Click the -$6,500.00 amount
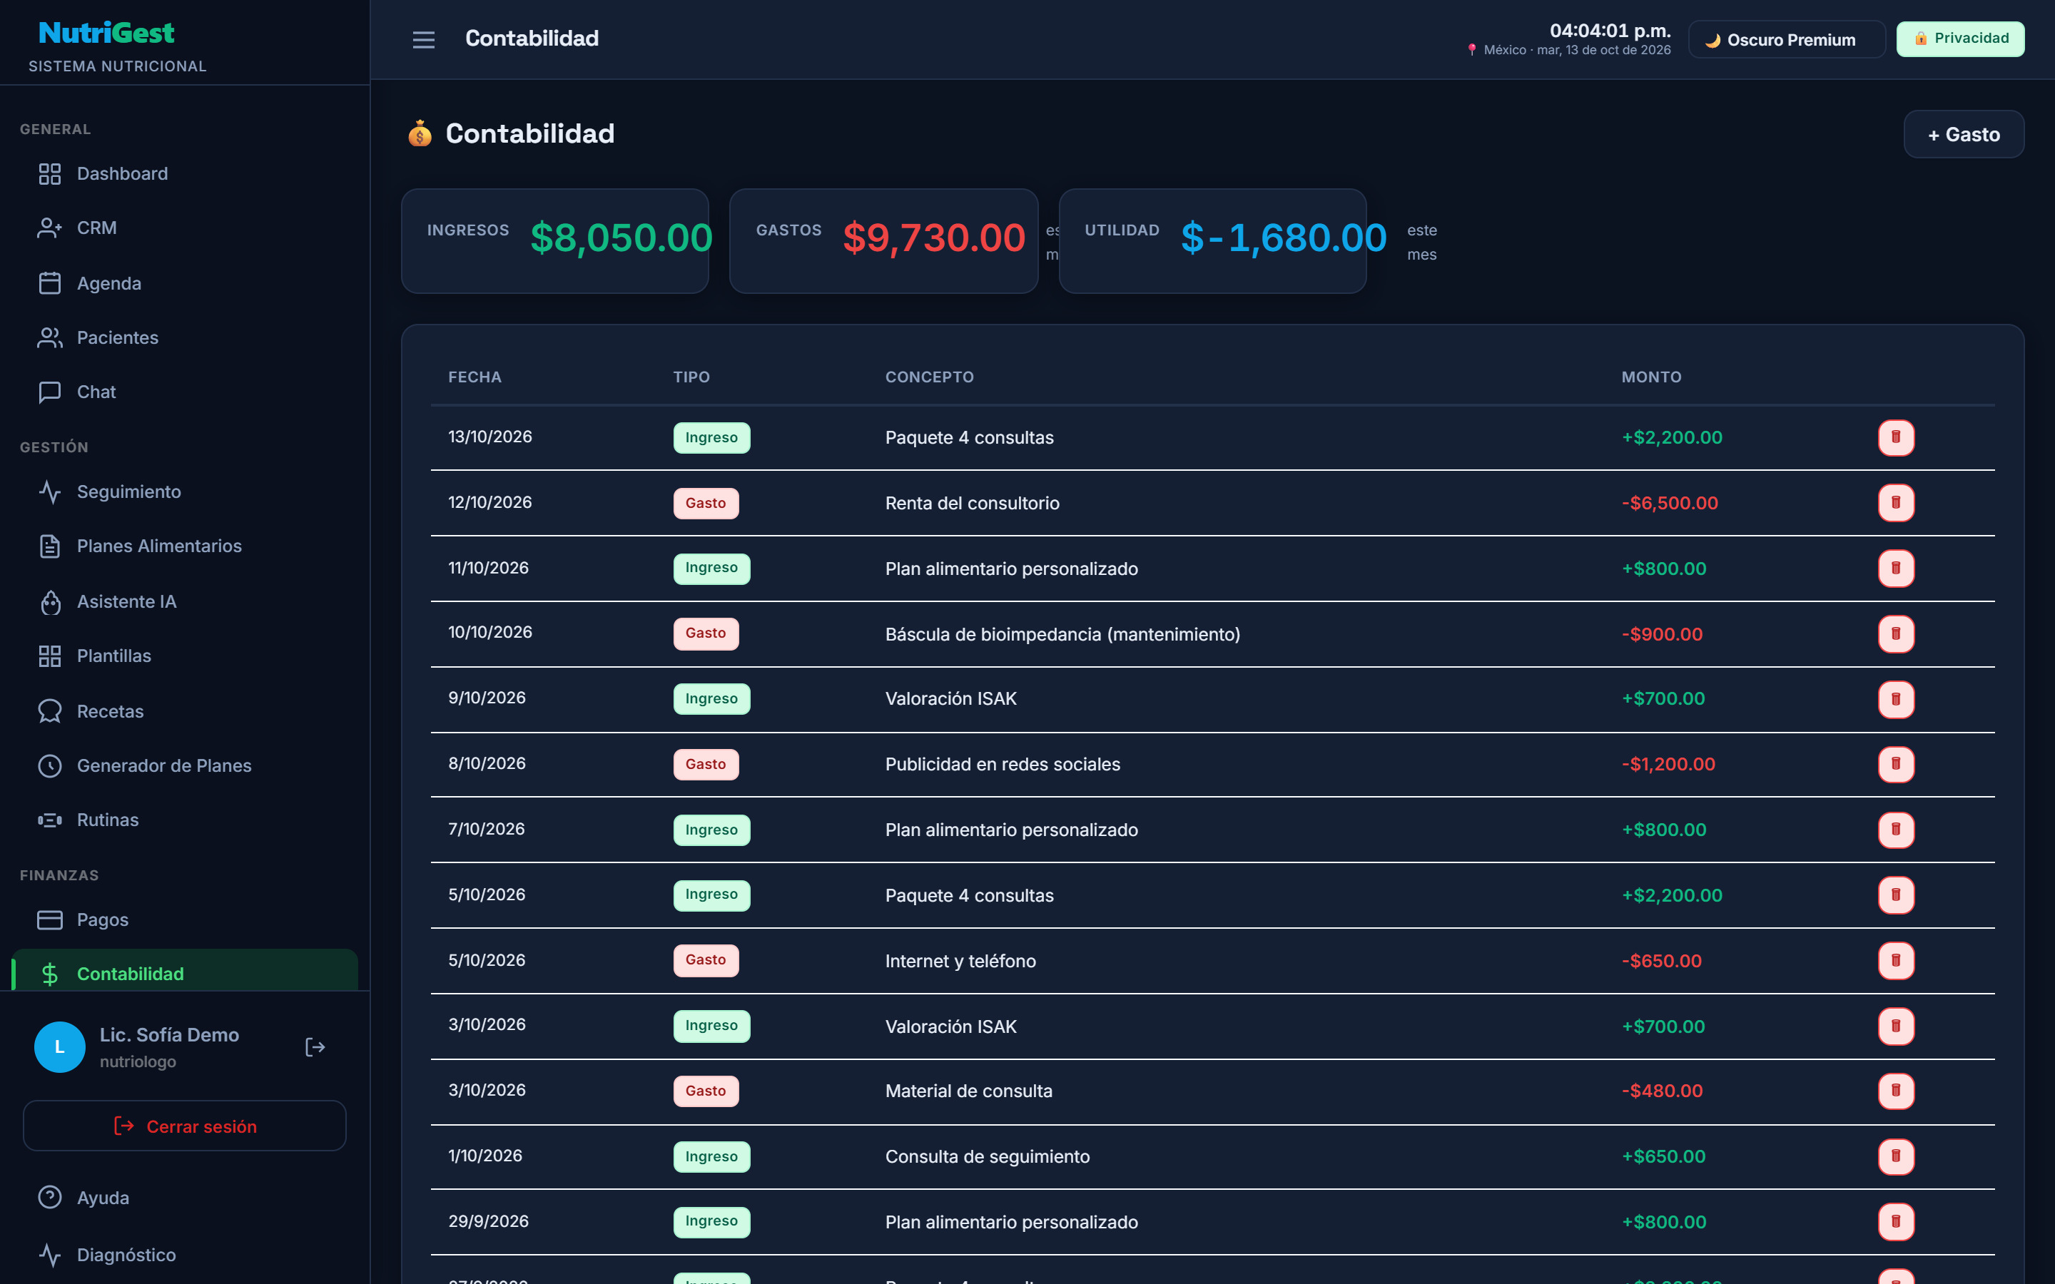Screen dimensions: 2055x1284 click(1670, 503)
